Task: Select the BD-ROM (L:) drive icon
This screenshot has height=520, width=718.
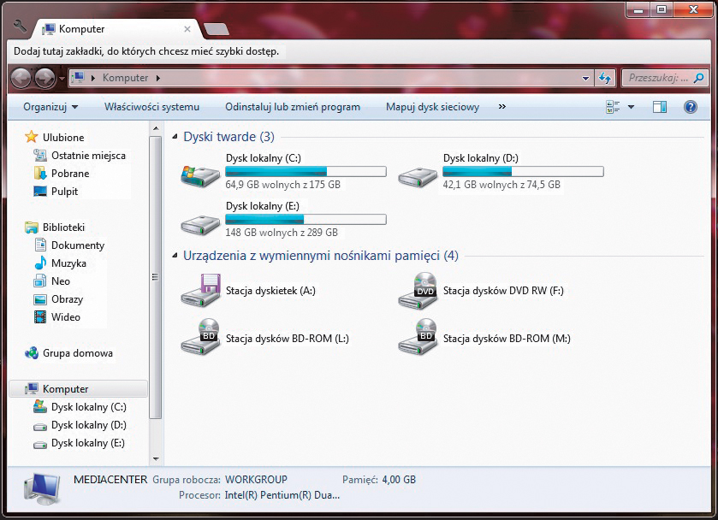Action: pos(200,338)
